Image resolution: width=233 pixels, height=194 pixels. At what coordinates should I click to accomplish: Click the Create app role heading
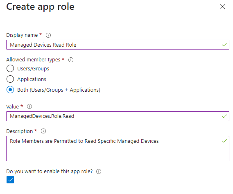pyautogui.click(x=40, y=7)
